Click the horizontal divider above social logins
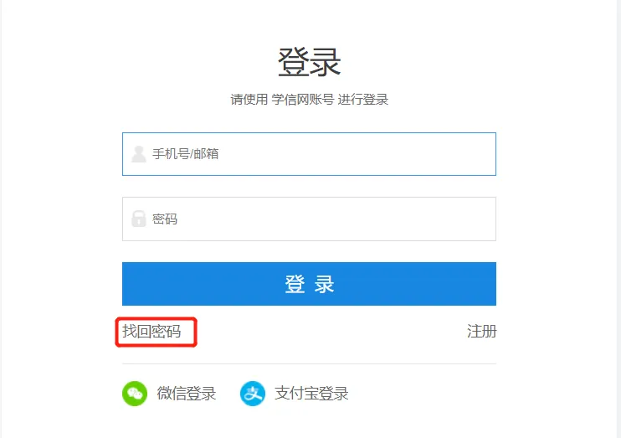 [x=309, y=363]
